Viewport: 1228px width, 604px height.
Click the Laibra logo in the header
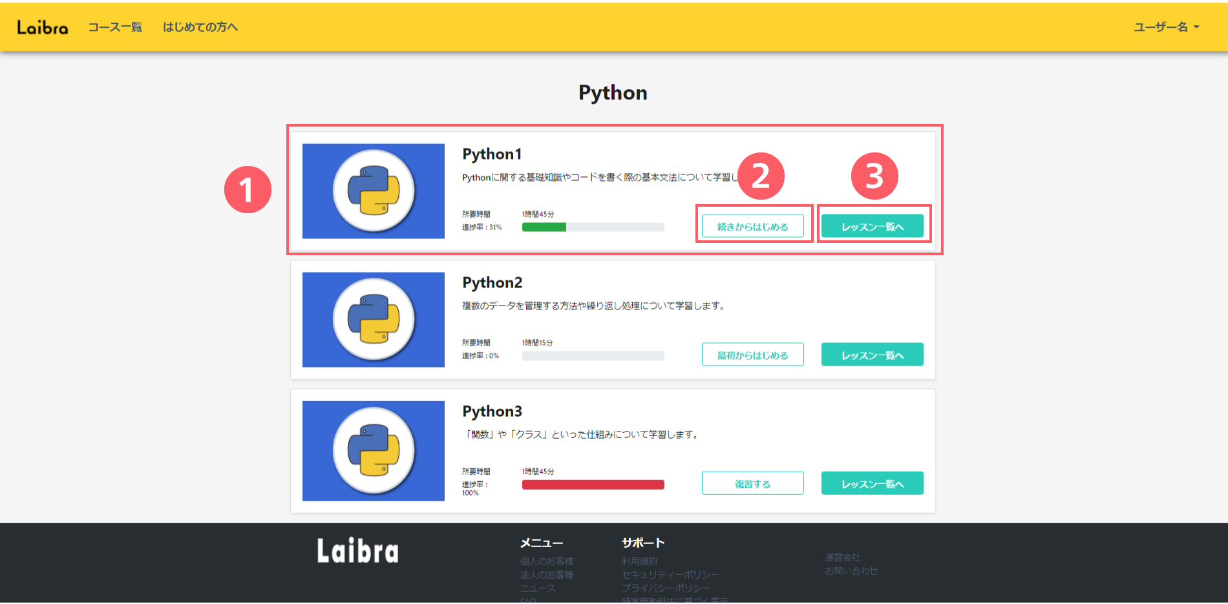[x=43, y=27]
